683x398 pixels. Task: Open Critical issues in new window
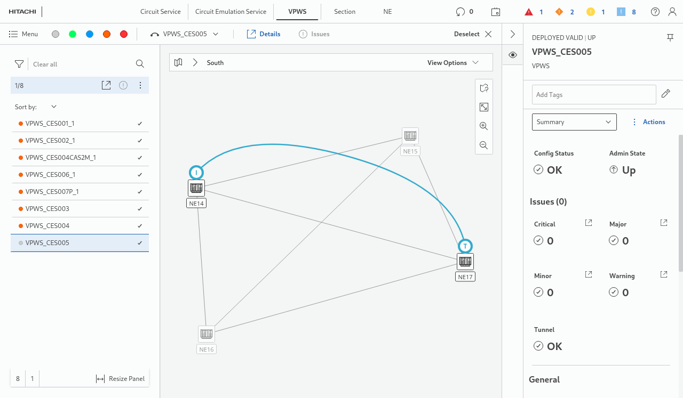[x=589, y=223]
